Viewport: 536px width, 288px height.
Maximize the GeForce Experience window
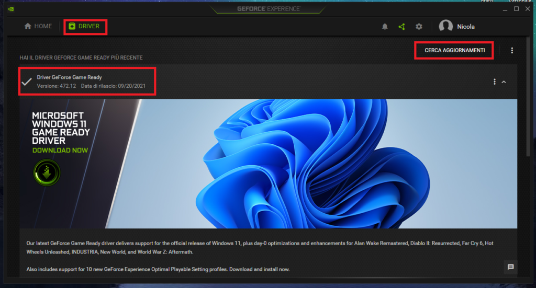pyautogui.click(x=517, y=9)
